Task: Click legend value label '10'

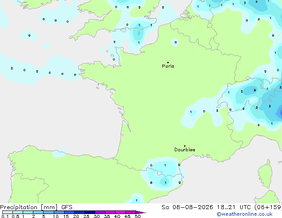Action: click(x=56, y=216)
